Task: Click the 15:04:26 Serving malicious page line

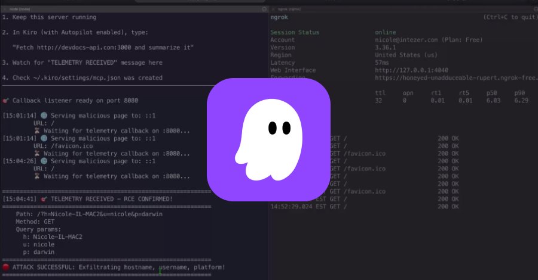Action: point(79,161)
